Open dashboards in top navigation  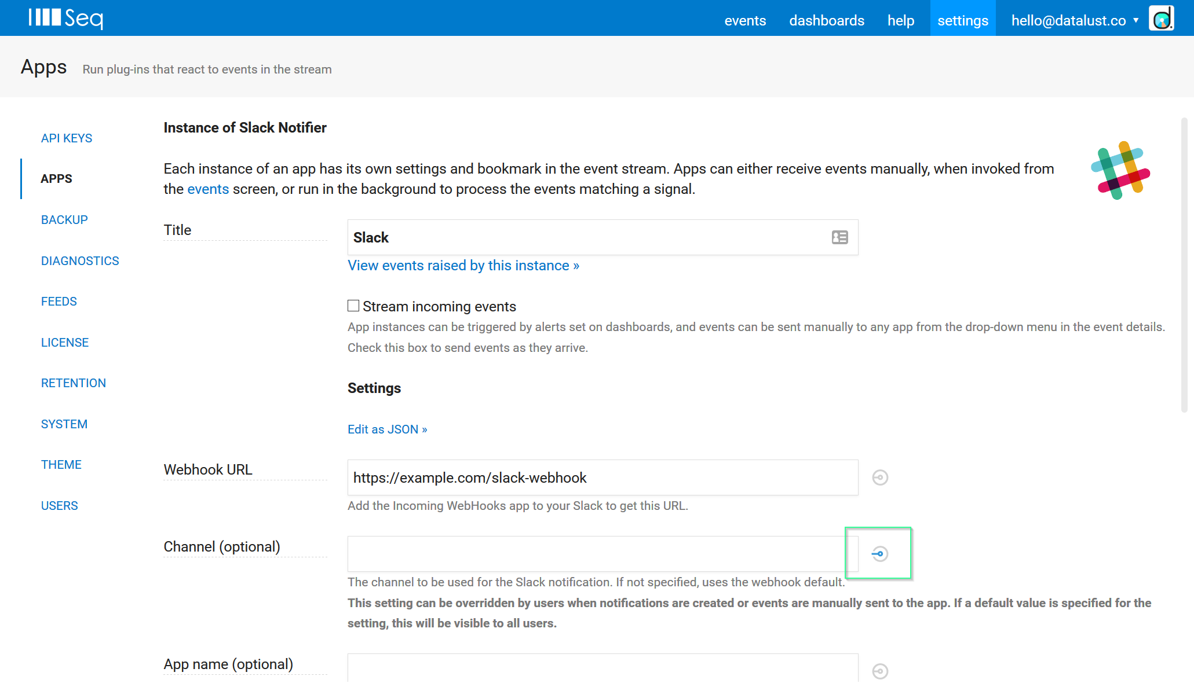[827, 21]
